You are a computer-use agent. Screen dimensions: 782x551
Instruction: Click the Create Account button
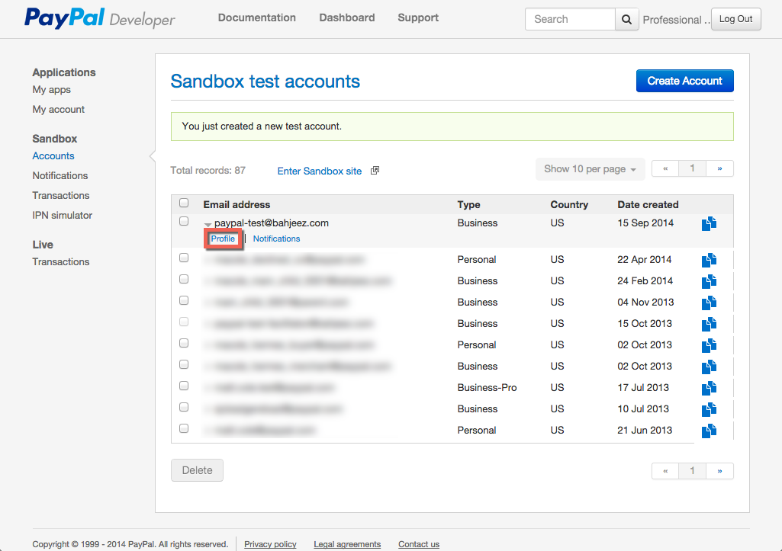pos(685,81)
